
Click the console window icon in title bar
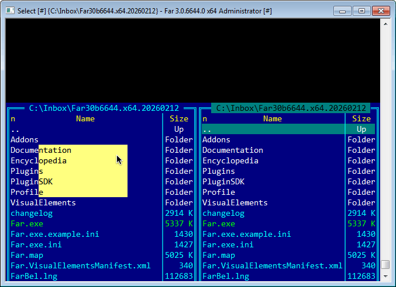click(10, 11)
